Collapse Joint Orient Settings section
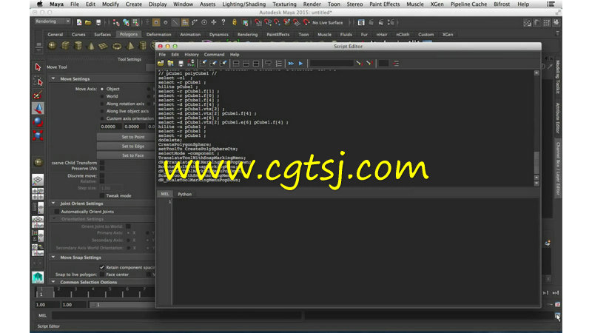 click(x=53, y=203)
